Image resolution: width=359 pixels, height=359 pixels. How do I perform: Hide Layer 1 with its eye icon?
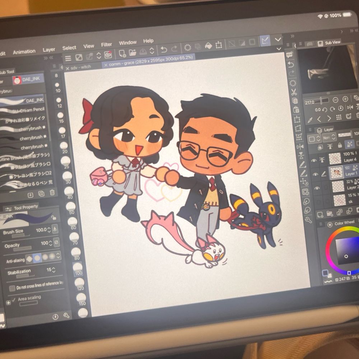tap(315, 174)
